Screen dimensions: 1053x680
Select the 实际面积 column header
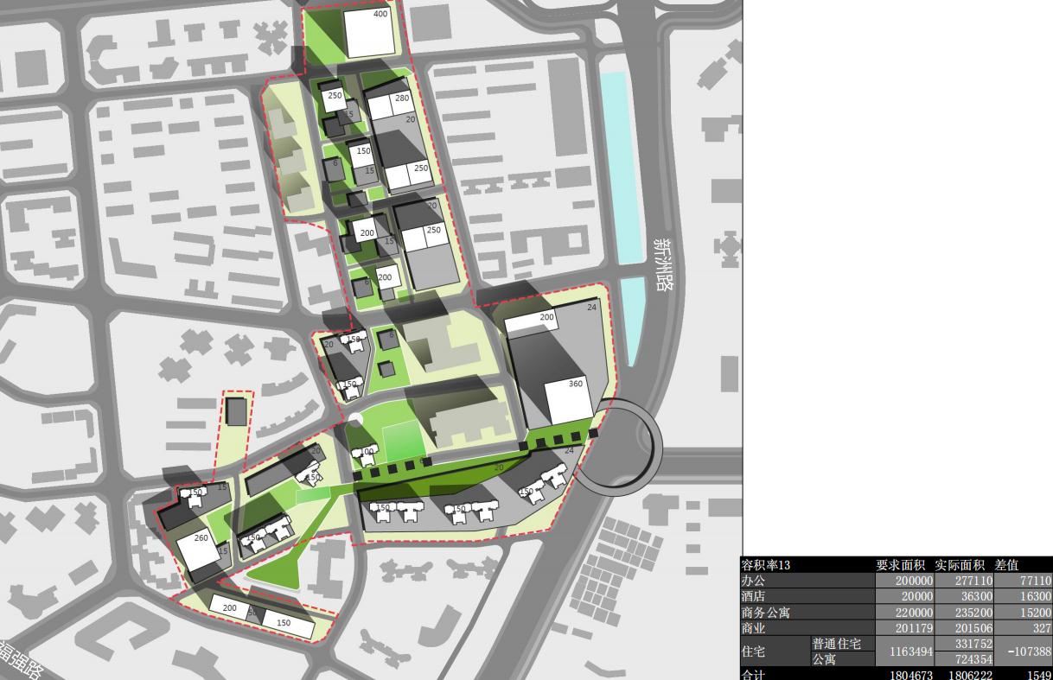(963, 565)
